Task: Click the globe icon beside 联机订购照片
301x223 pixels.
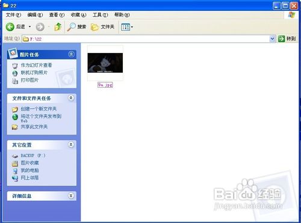Action: point(15,73)
